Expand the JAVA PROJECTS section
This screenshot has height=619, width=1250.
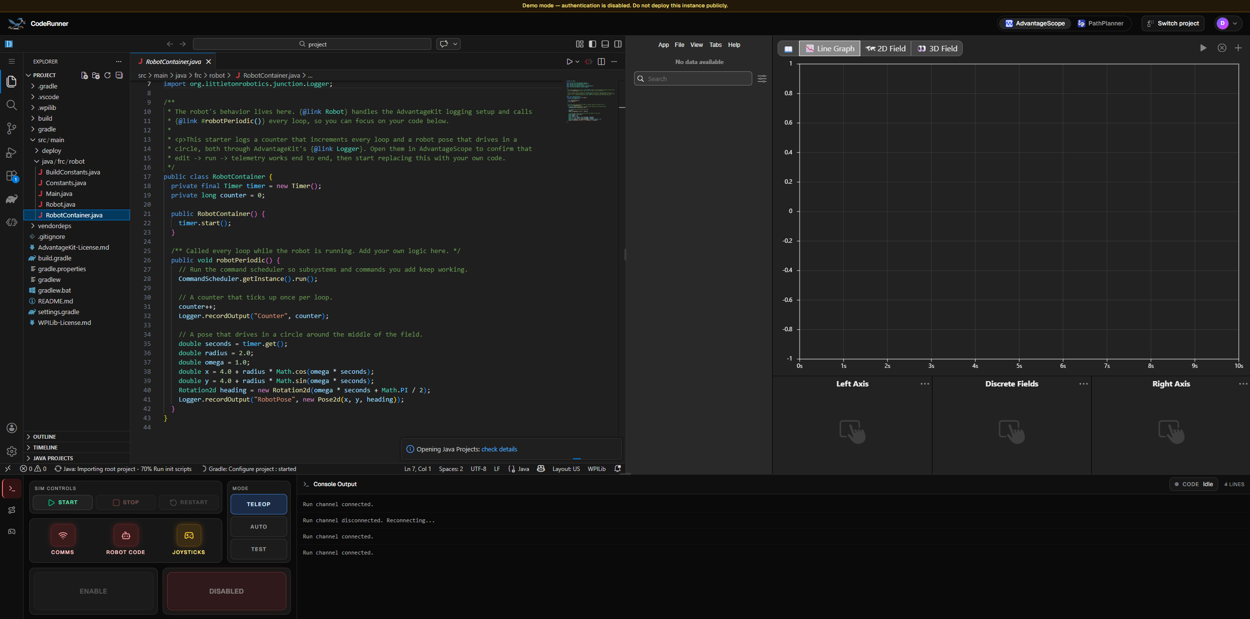[77, 458]
